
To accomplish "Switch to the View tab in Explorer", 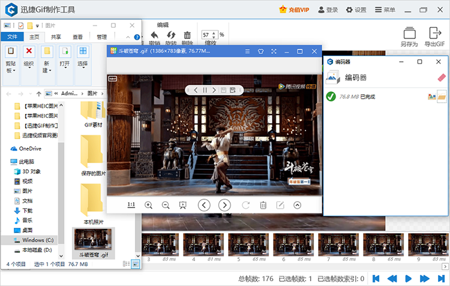I will (78, 37).
